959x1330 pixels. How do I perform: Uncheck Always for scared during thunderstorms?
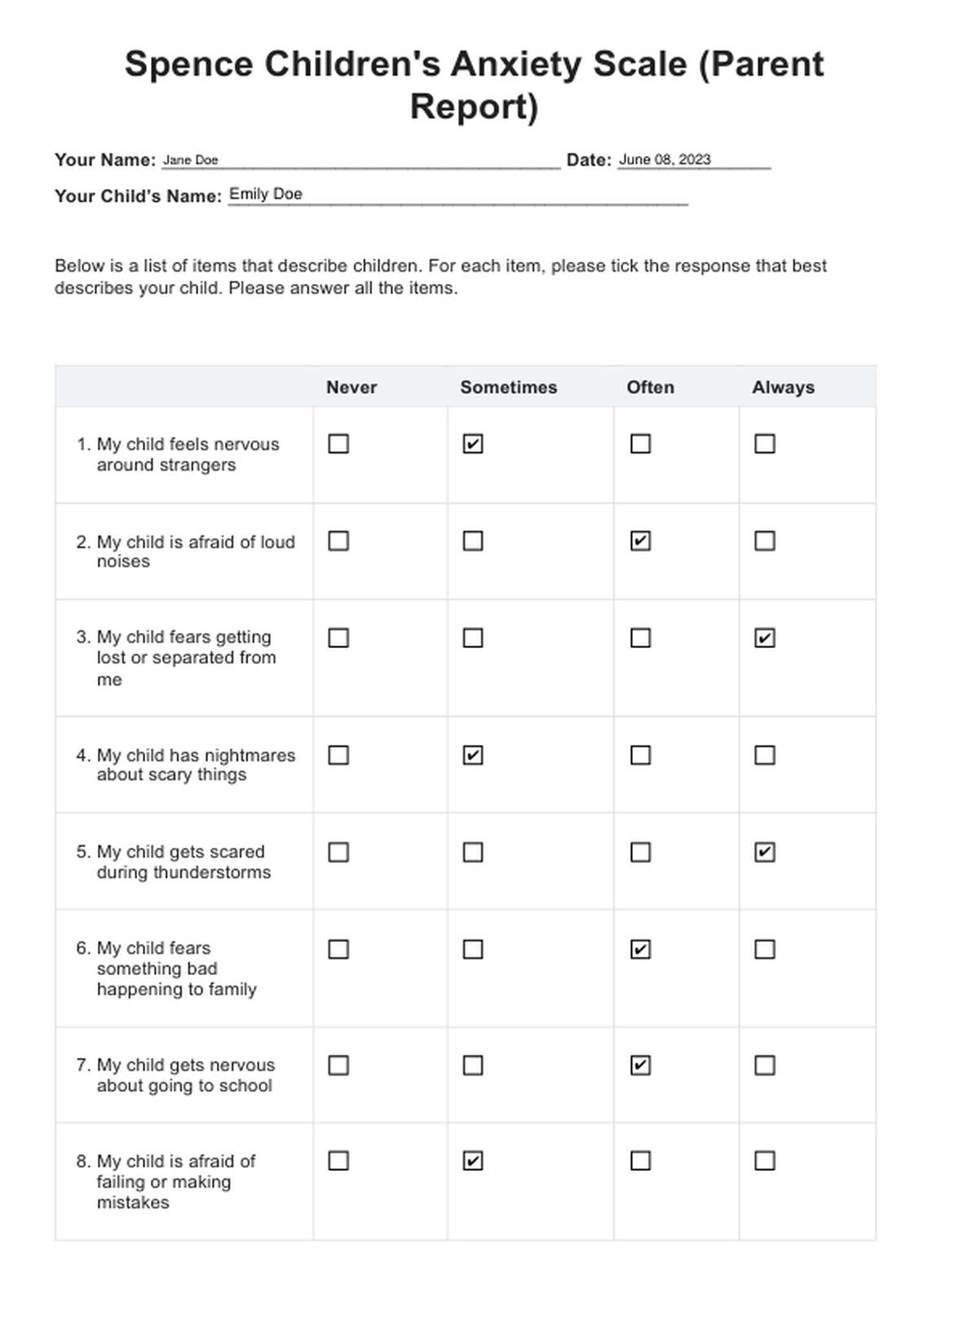[765, 853]
